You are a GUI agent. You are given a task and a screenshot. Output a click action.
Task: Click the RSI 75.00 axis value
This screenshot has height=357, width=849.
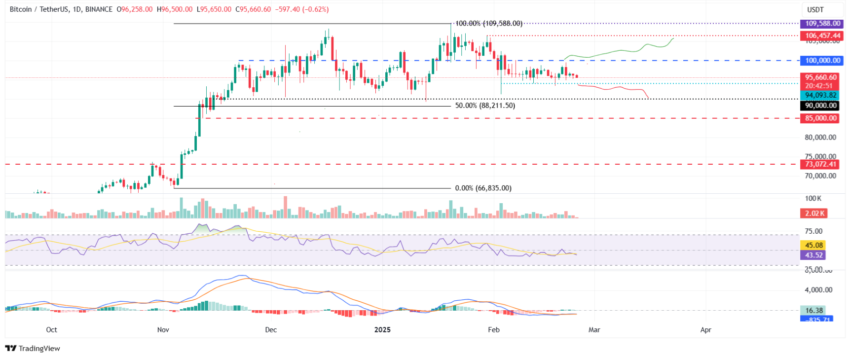tap(813, 231)
